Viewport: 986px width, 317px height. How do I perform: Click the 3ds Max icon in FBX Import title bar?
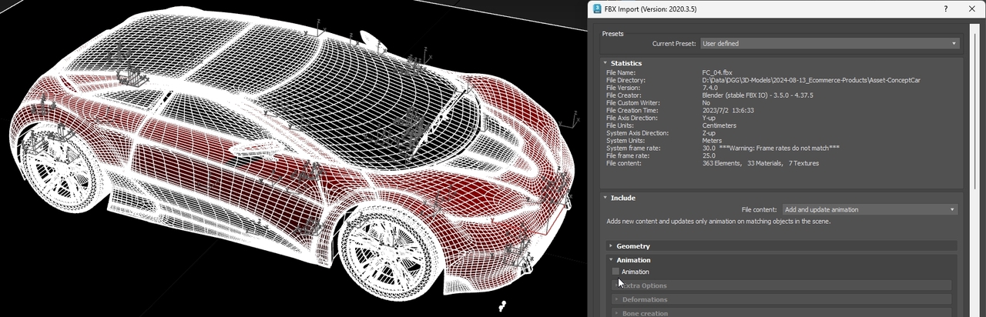[597, 8]
